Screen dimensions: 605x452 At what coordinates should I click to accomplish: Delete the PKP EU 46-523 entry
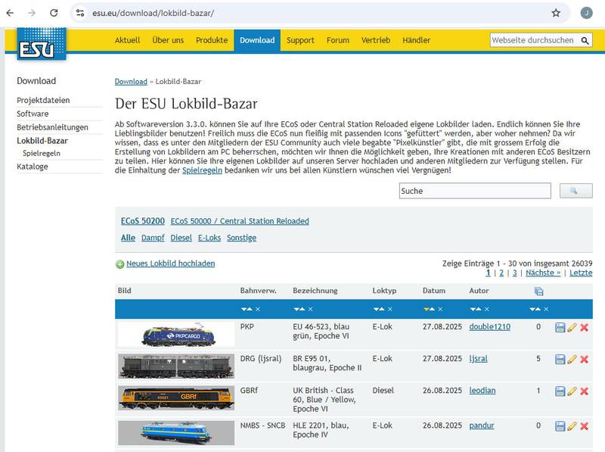point(584,328)
